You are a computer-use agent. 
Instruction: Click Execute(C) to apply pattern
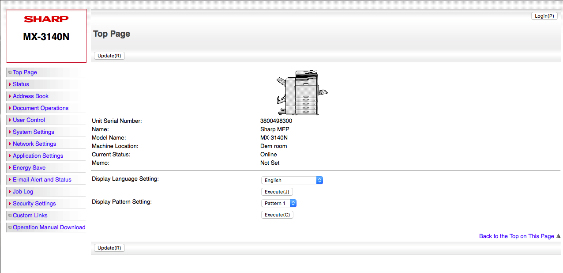[278, 215]
